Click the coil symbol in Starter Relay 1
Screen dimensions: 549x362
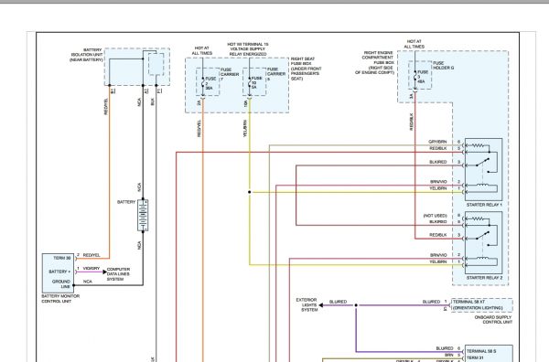482,185
